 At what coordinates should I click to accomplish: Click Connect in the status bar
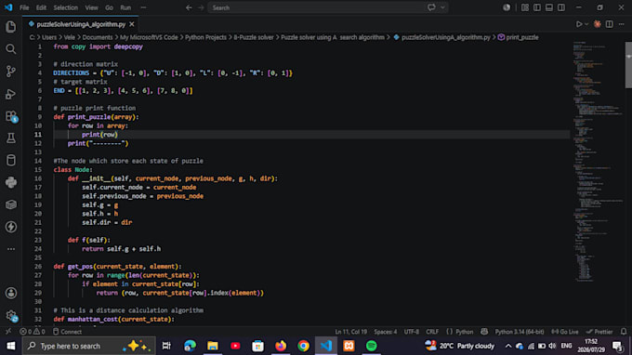click(67, 332)
